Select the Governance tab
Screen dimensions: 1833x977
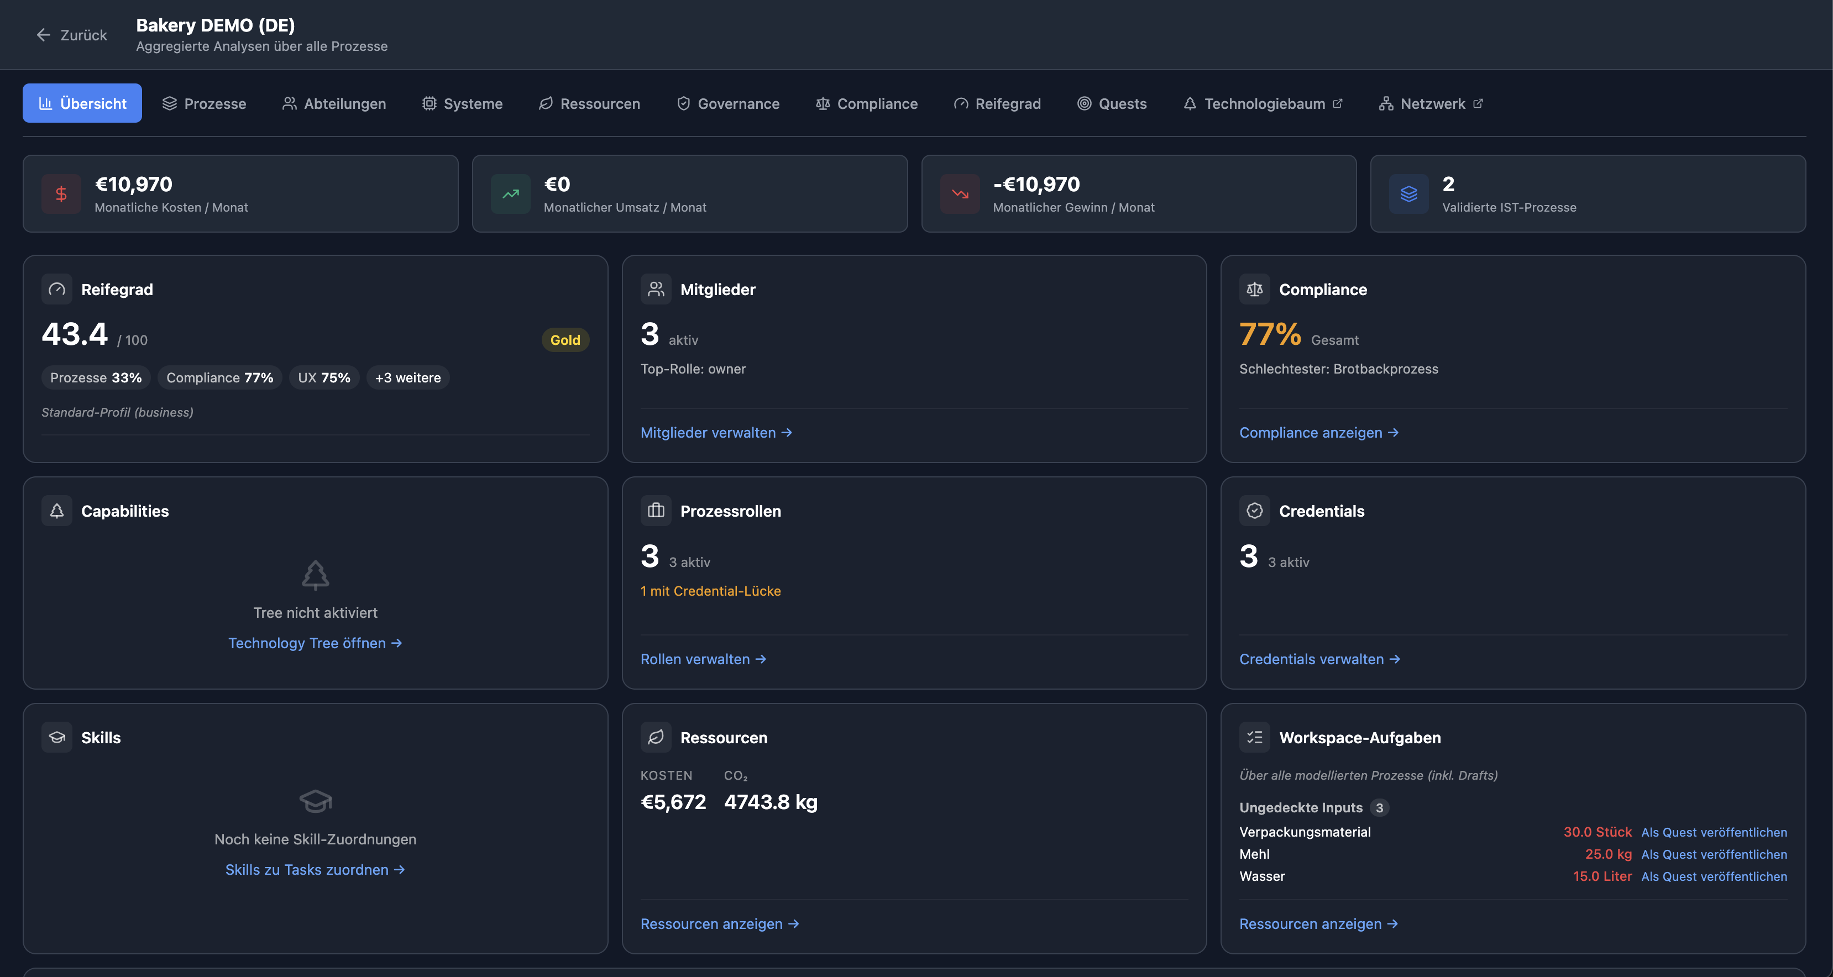tap(727, 103)
